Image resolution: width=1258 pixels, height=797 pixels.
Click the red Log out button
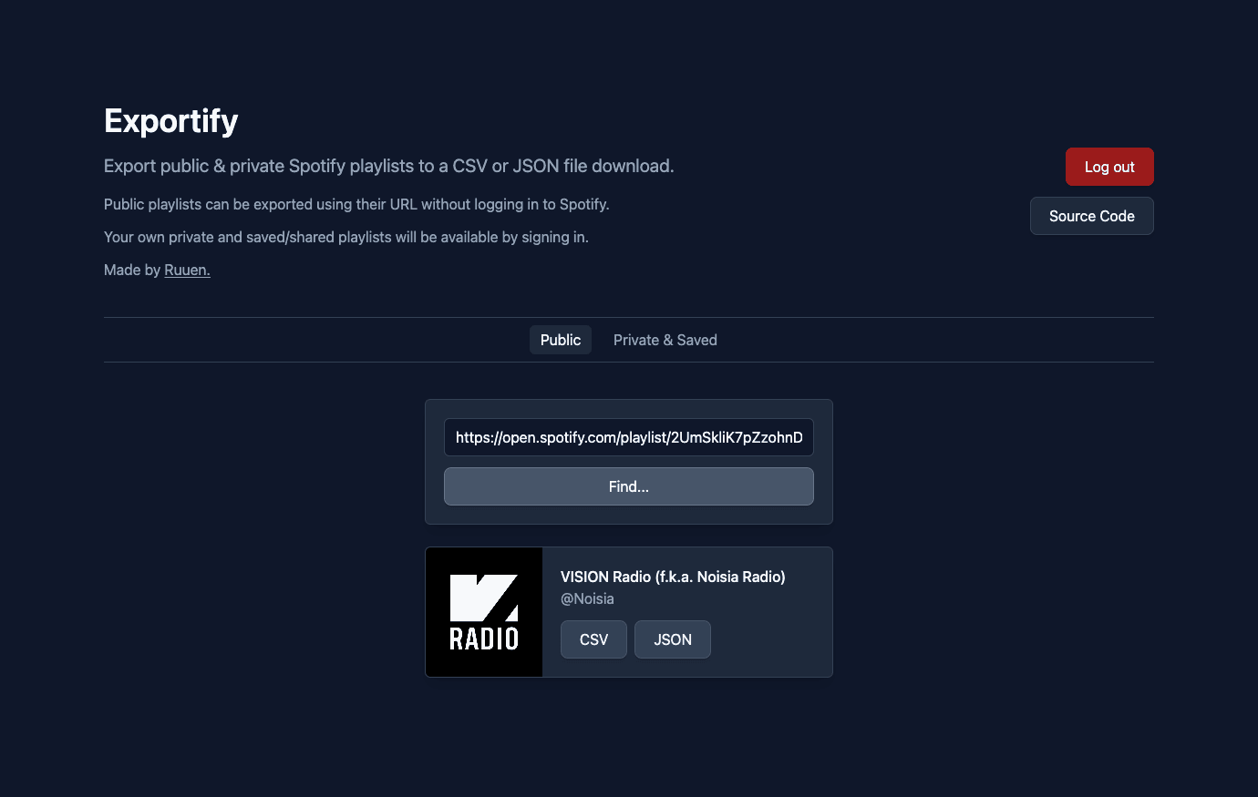coord(1109,167)
